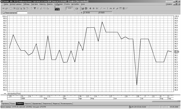Open the clock time interval icon
This screenshot has height=109, width=181.
(86, 9)
